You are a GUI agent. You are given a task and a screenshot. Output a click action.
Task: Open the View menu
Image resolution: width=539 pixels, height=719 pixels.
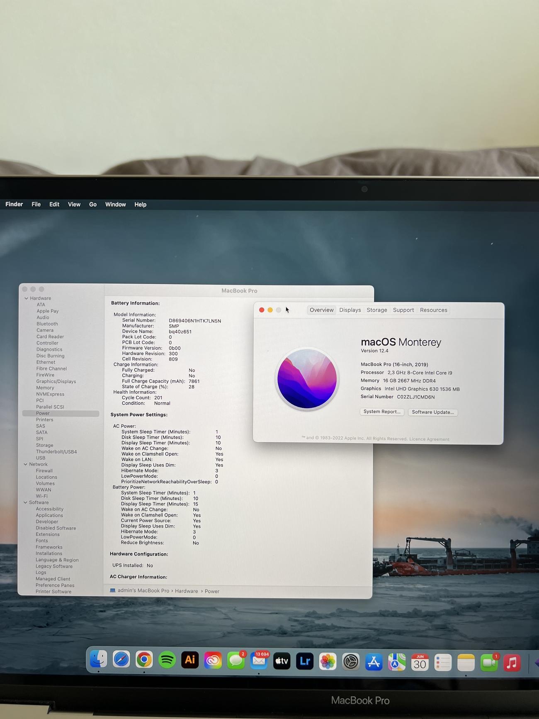(74, 204)
